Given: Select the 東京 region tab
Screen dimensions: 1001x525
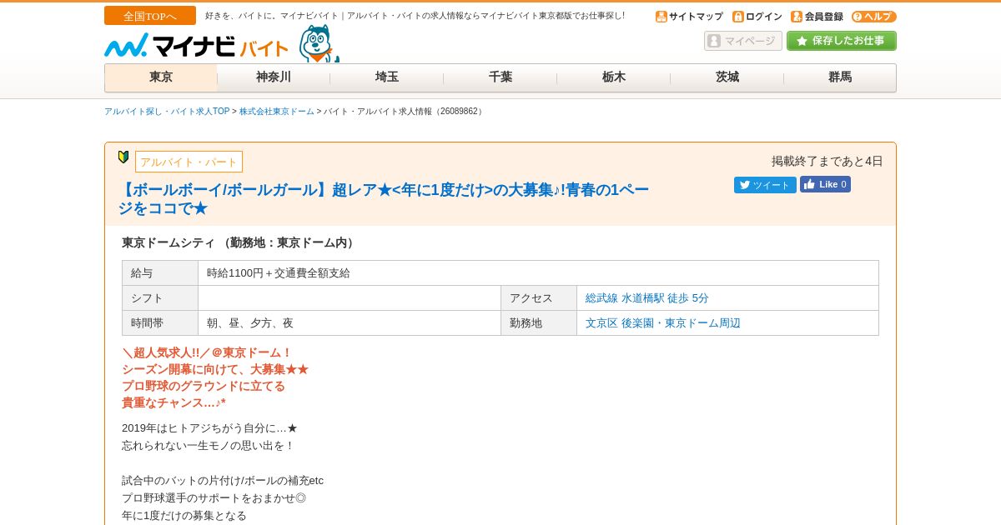Looking at the screenshot, I should (161, 77).
